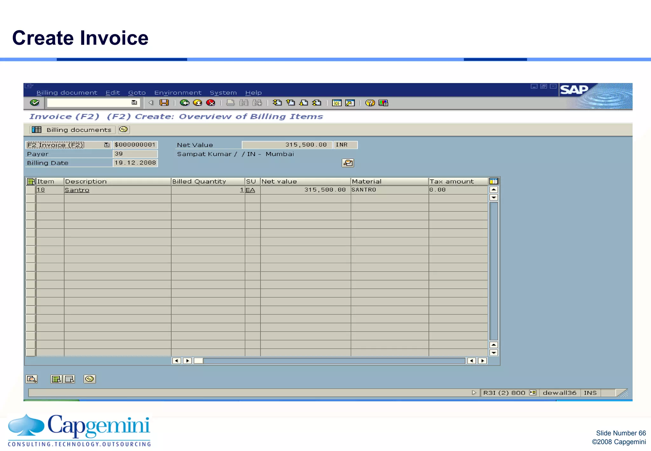Open the System menu
The height and width of the screenshot is (451, 651).
coord(223,93)
